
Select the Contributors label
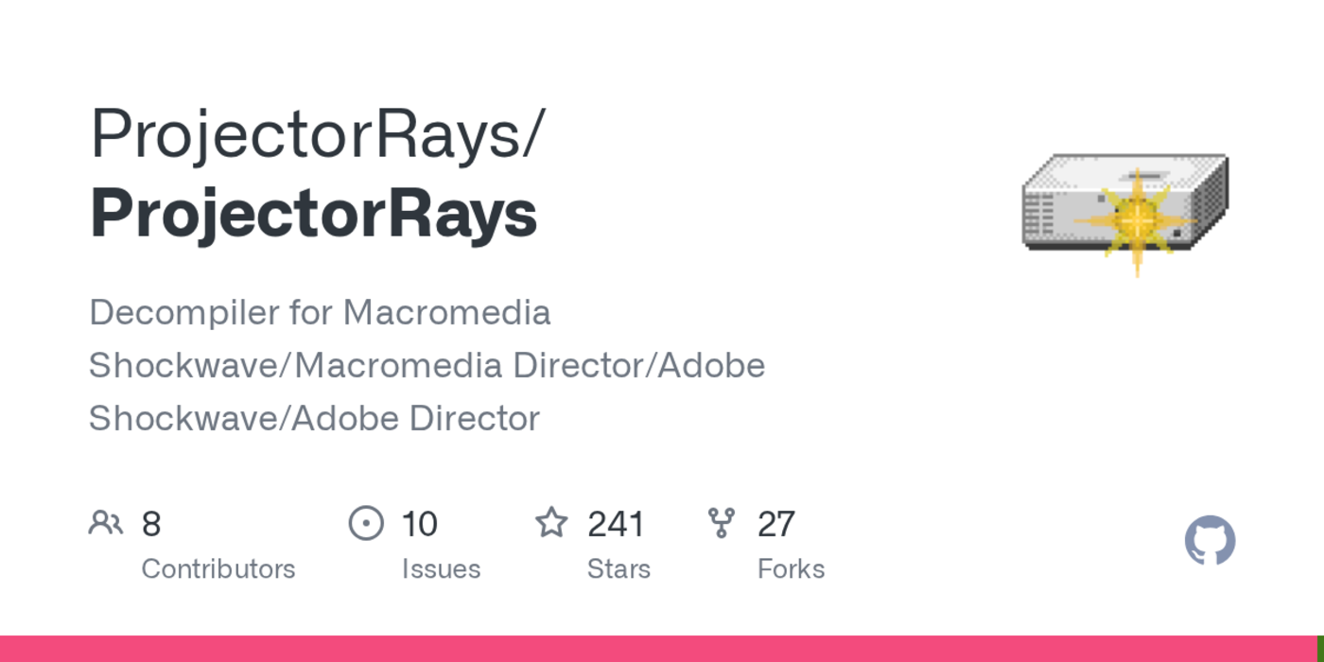tap(218, 569)
